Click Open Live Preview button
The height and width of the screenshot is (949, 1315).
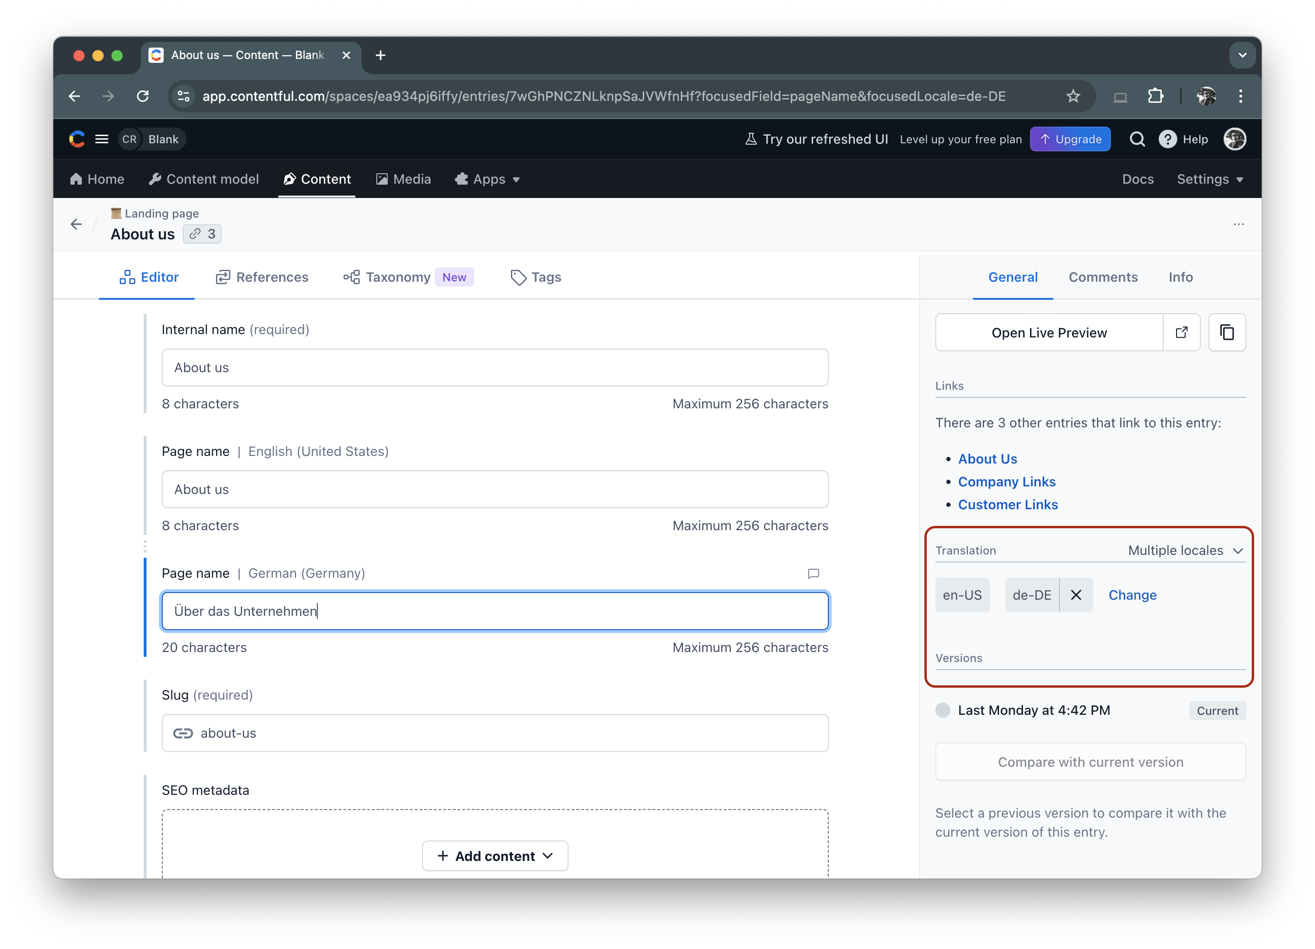click(x=1049, y=332)
